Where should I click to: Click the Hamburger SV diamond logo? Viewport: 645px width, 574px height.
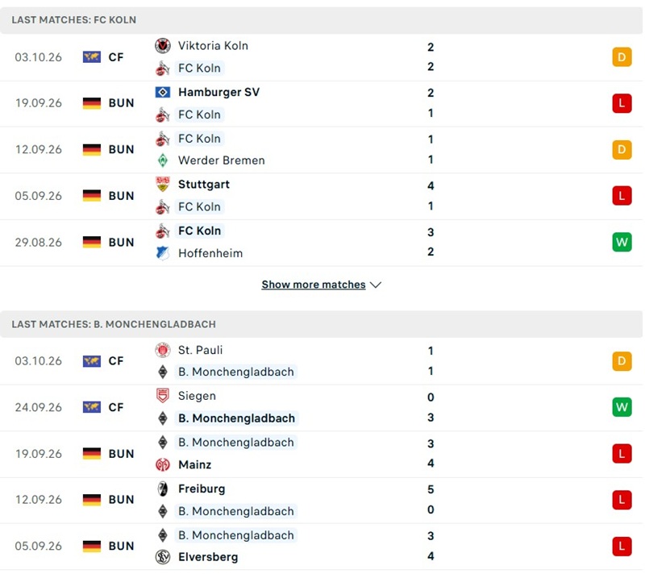[163, 92]
